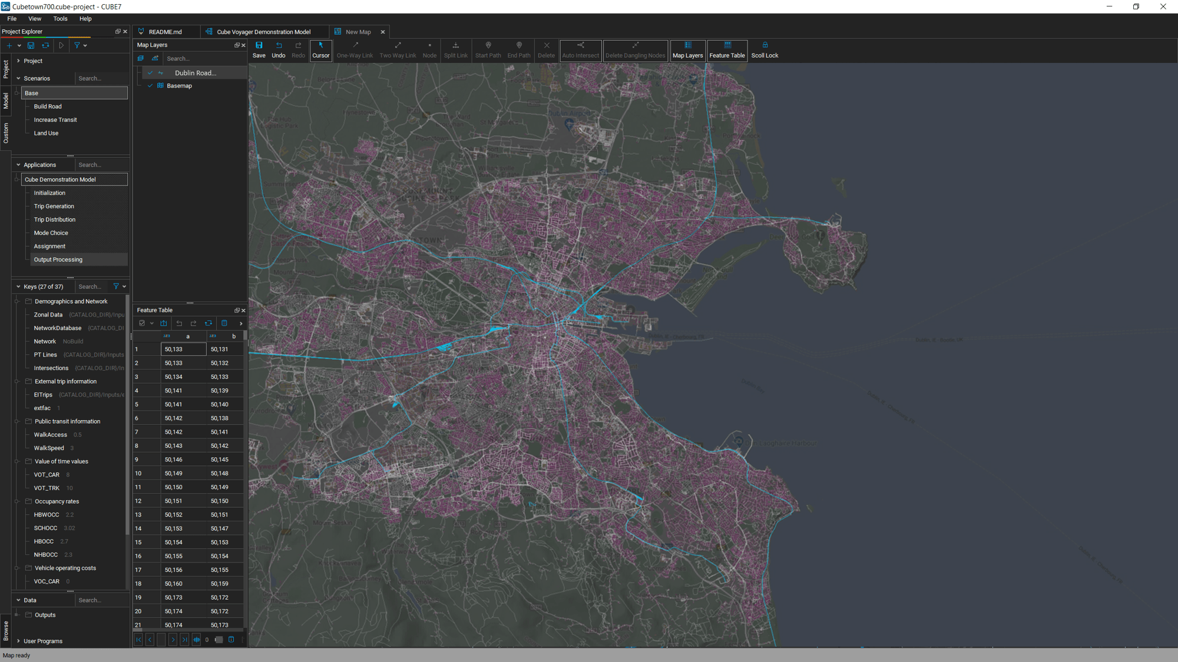Select the Increase Transit scenario

[55, 120]
